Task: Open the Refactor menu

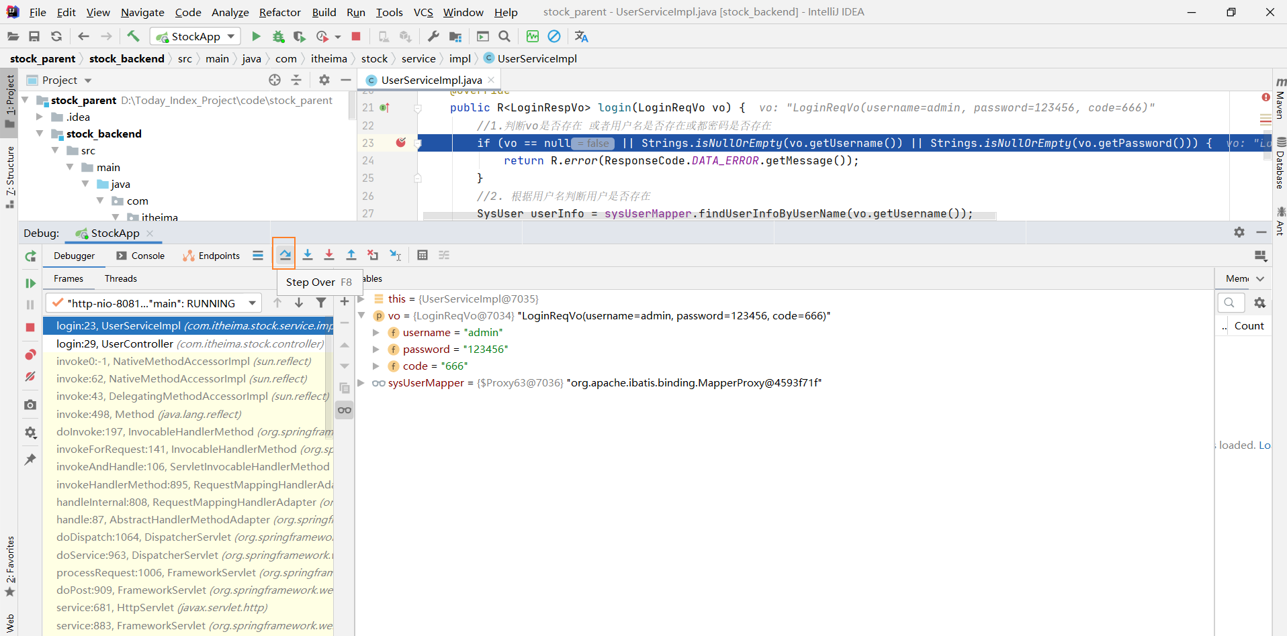Action: pos(280,12)
